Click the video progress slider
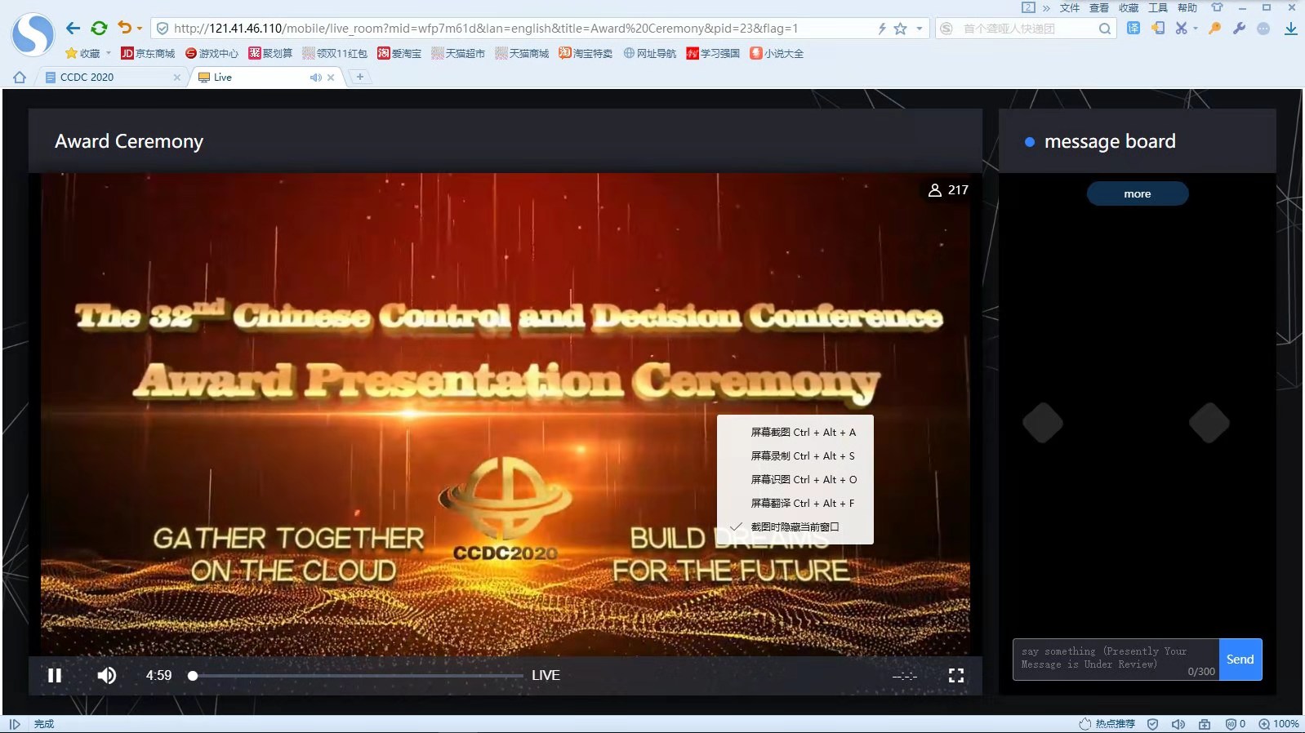 tap(358, 676)
